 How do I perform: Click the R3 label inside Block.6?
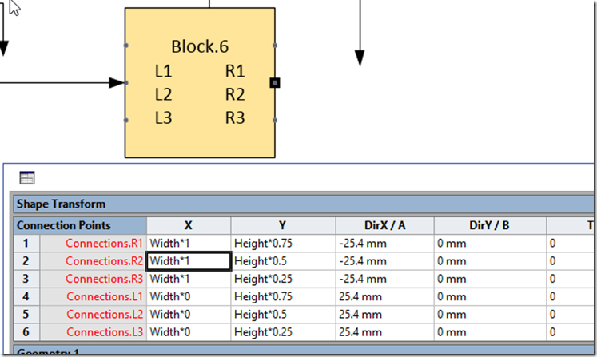(x=234, y=118)
